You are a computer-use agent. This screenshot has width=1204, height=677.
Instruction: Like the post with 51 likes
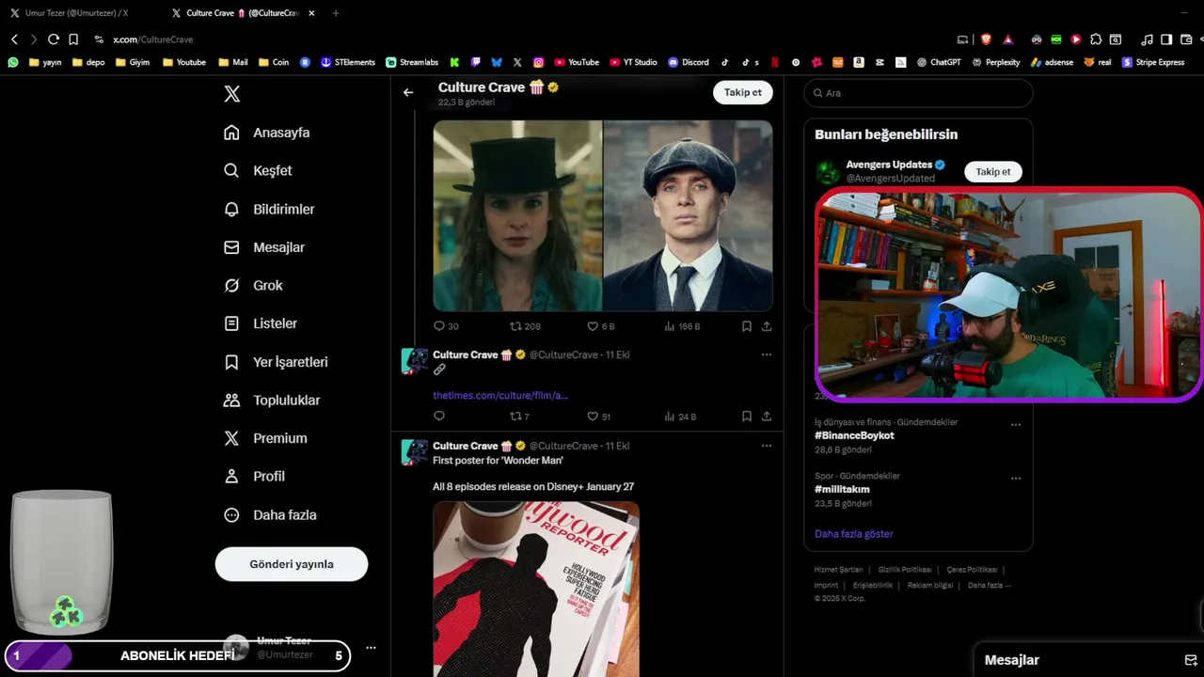[x=598, y=416]
